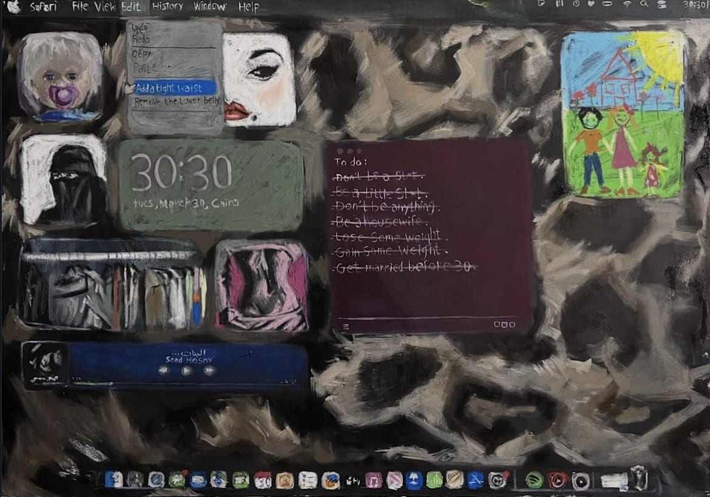Open the History menu
Viewport: 710px width, 497px height.
(167, 6)
